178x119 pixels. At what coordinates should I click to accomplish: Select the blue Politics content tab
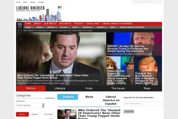tap(68, 97)
